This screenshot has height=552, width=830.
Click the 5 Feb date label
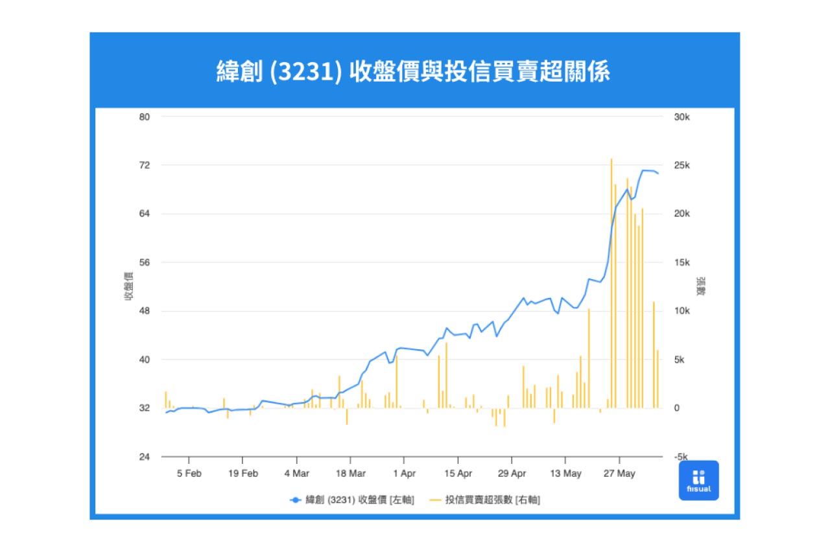(189, 474)
